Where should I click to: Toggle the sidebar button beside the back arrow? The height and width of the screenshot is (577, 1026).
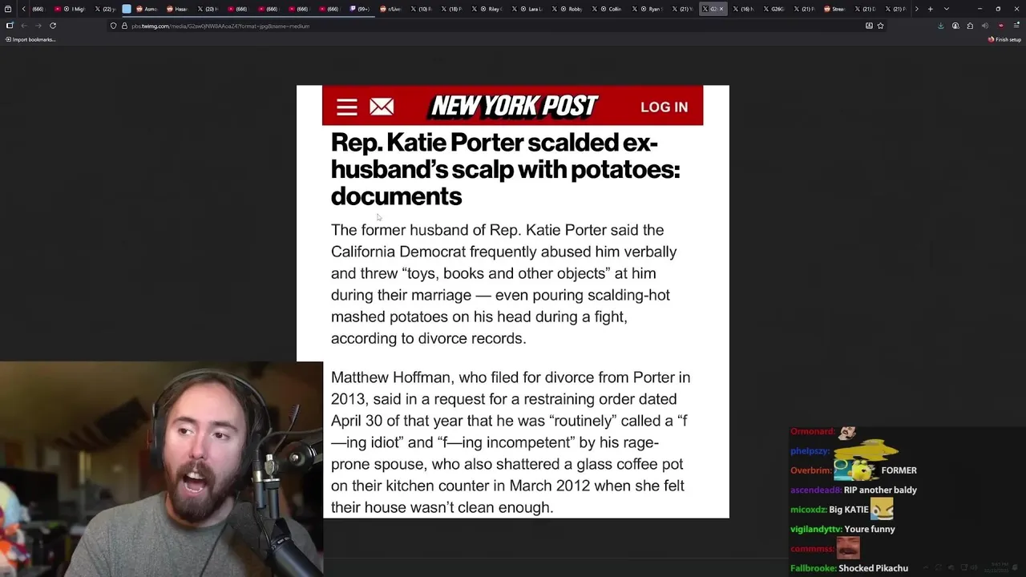click(10, 26)
